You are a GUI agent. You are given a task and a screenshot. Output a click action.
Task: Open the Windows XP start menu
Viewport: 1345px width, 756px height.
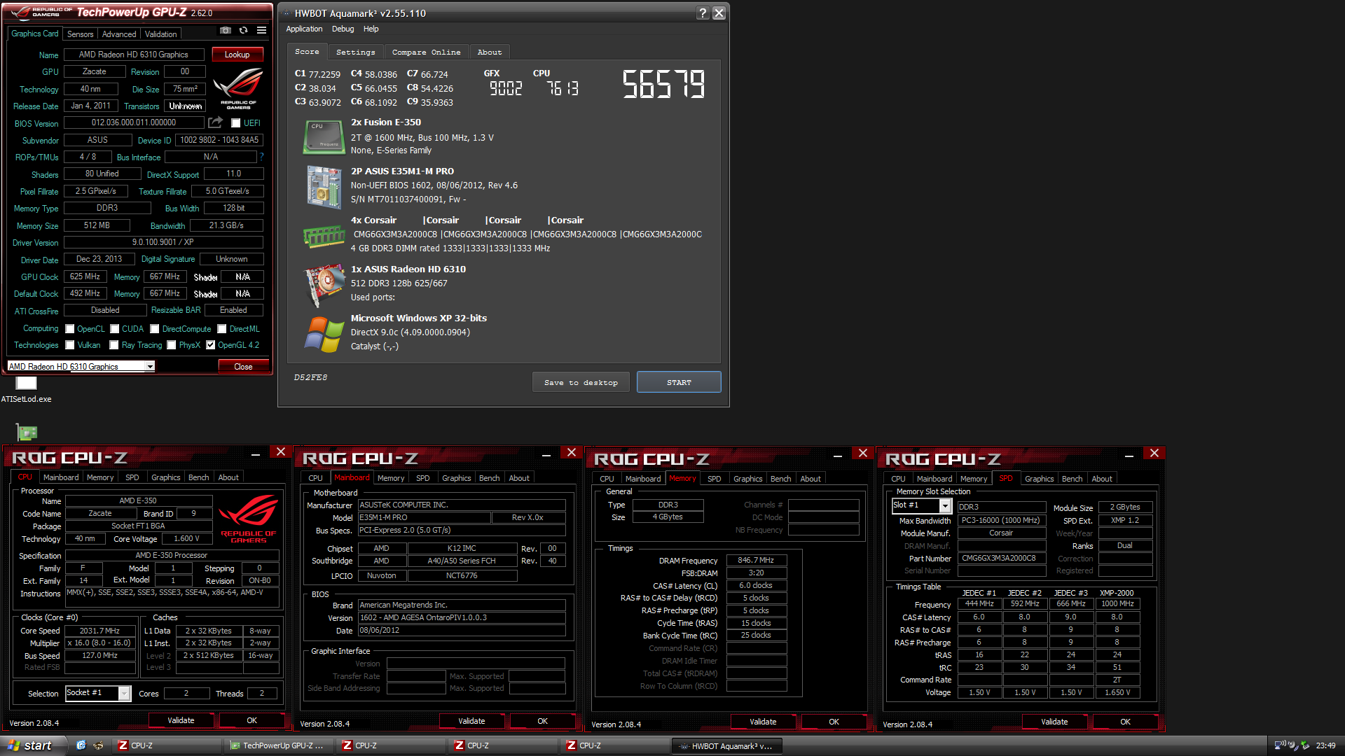point(32,745)
